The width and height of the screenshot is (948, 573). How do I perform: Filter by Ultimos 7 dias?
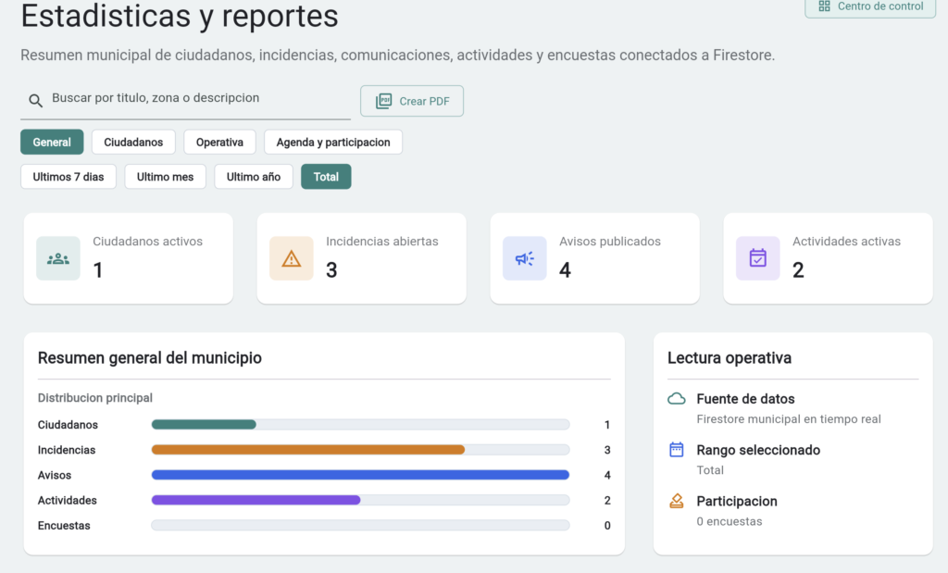coord(69,177)
